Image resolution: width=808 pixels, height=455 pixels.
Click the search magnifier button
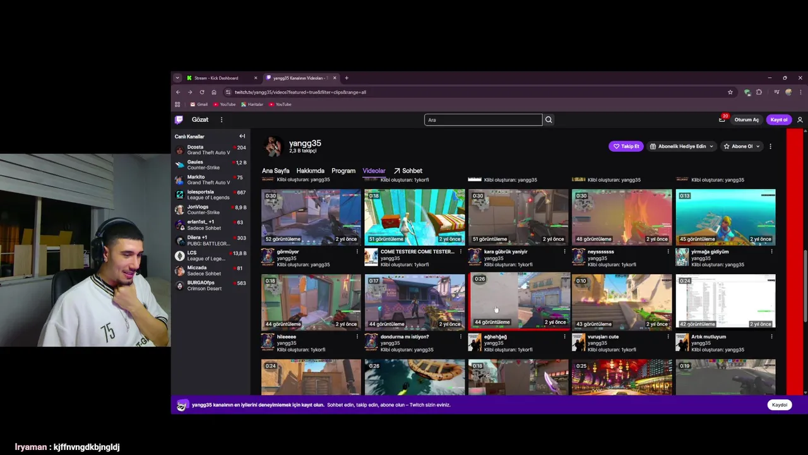pos(549,119)
